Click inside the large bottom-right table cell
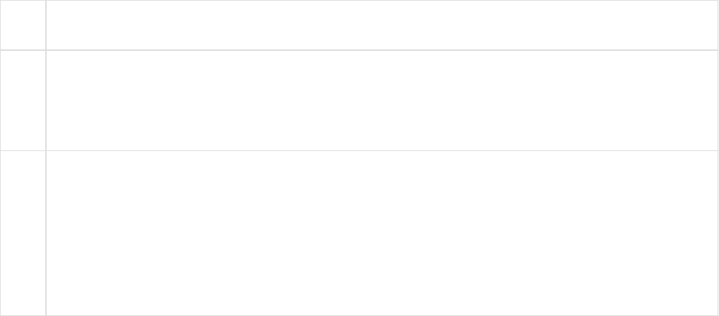Image resolution: width=719 pixels, height=316 pixels. [381, 232]
